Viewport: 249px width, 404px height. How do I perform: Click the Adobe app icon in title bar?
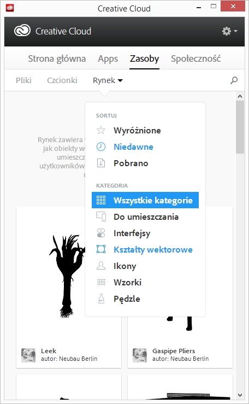click(x=10, y=8)
